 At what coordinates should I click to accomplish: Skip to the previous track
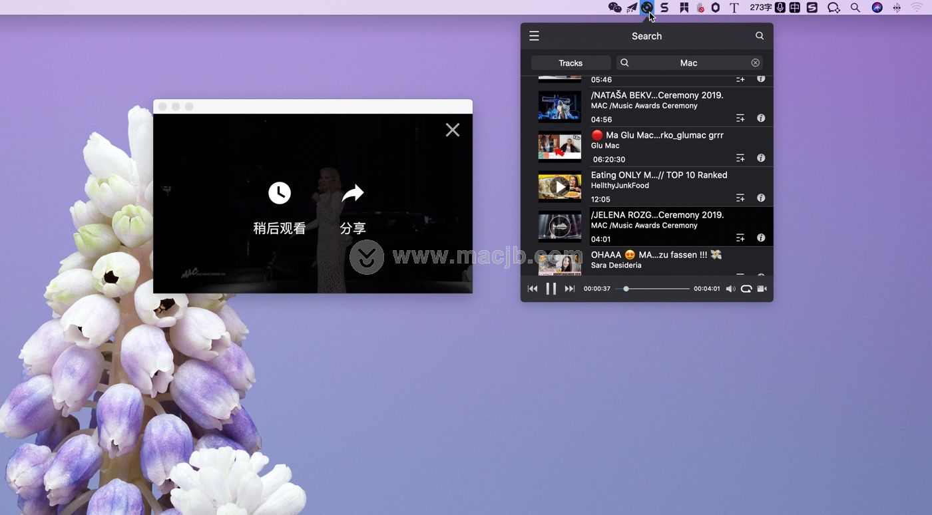click(533, 289)
